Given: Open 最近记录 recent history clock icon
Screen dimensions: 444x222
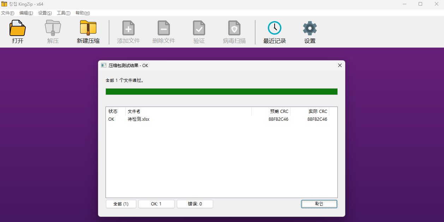Looking at the screenshot, I should [275, 28].
